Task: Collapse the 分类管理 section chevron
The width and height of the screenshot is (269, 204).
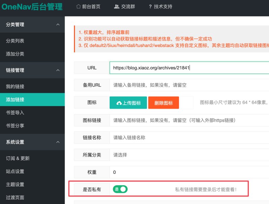Action: (58, 24)
